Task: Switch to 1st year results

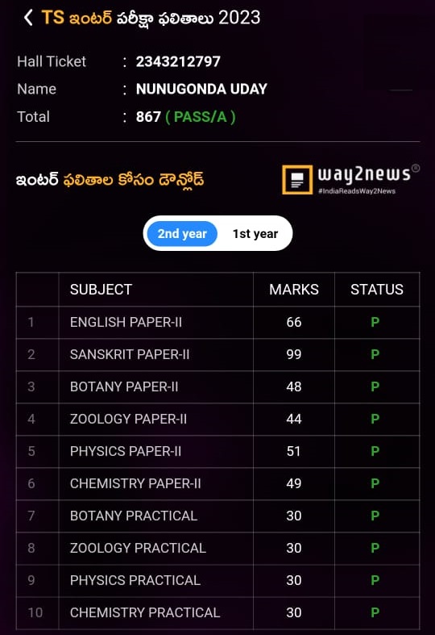Action: tap(255, 234)
